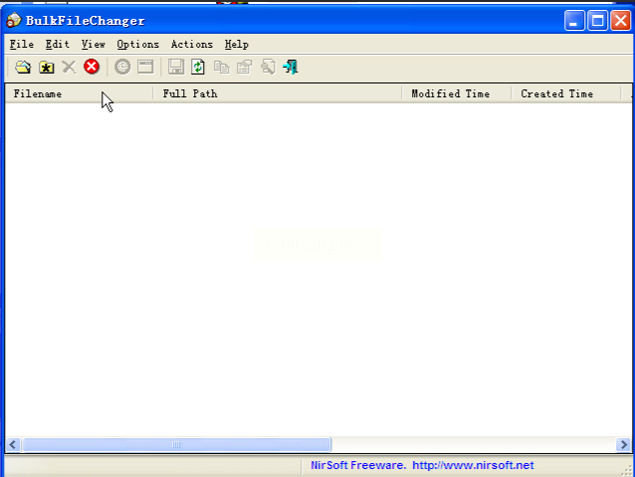The width and height of the screenshot is (635, 477).
Task: Maximize the BulkFileChanger window
Action: click(598, 21)
